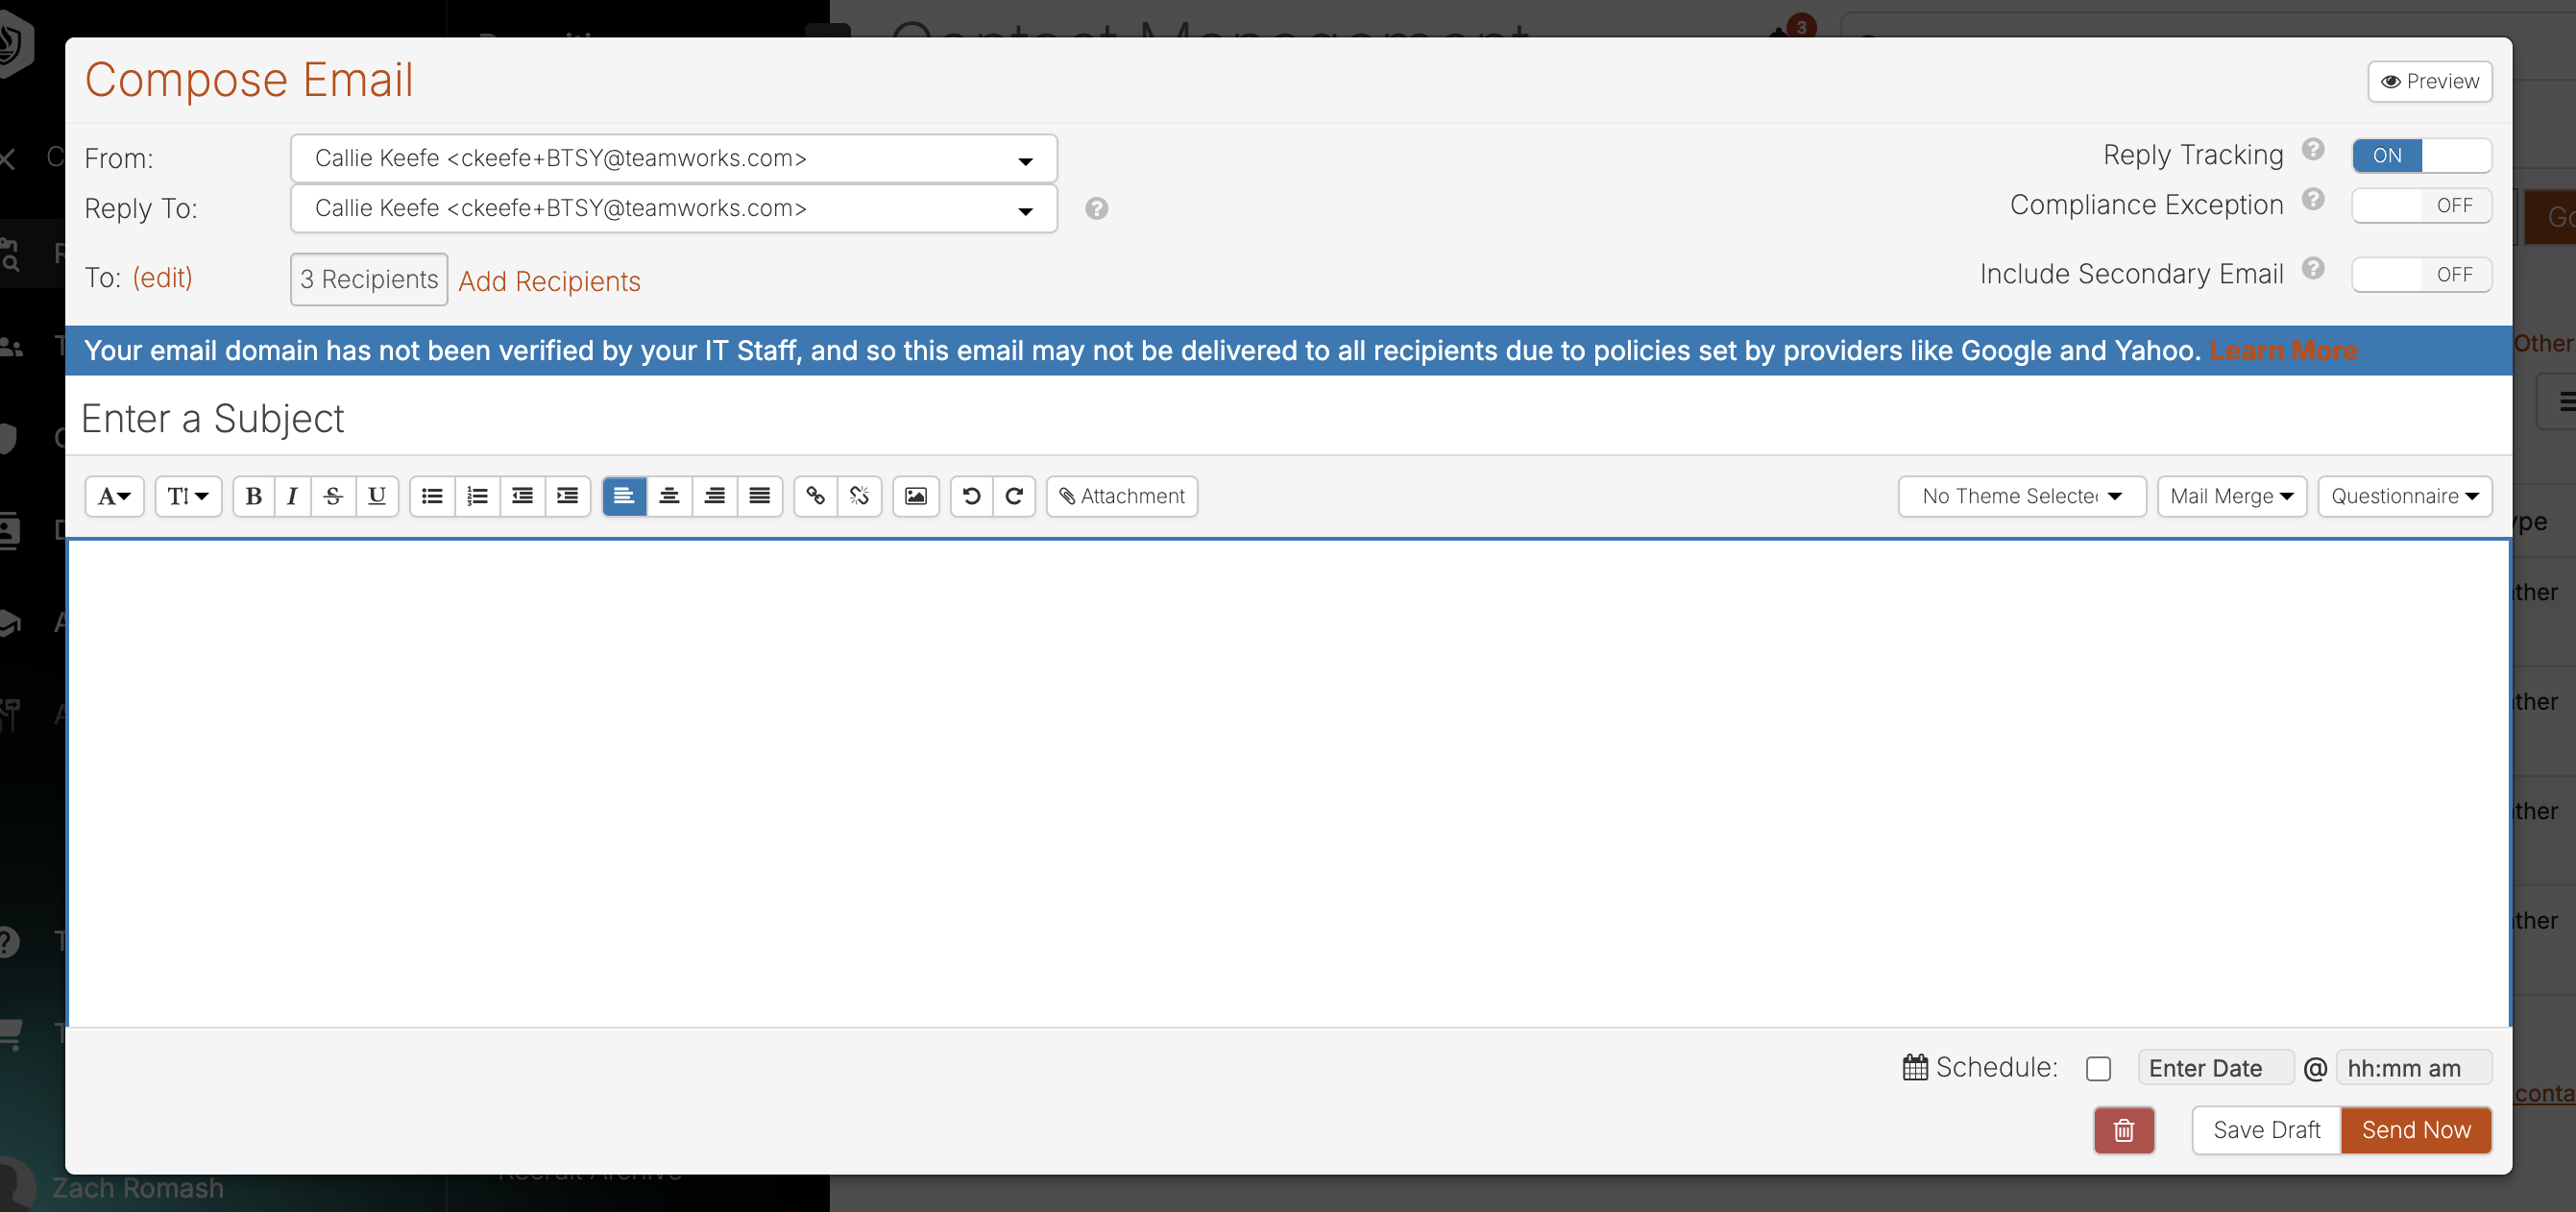Open the From sender dropdown
The height and width of the screenshot is (1212, 2576).
673,158
